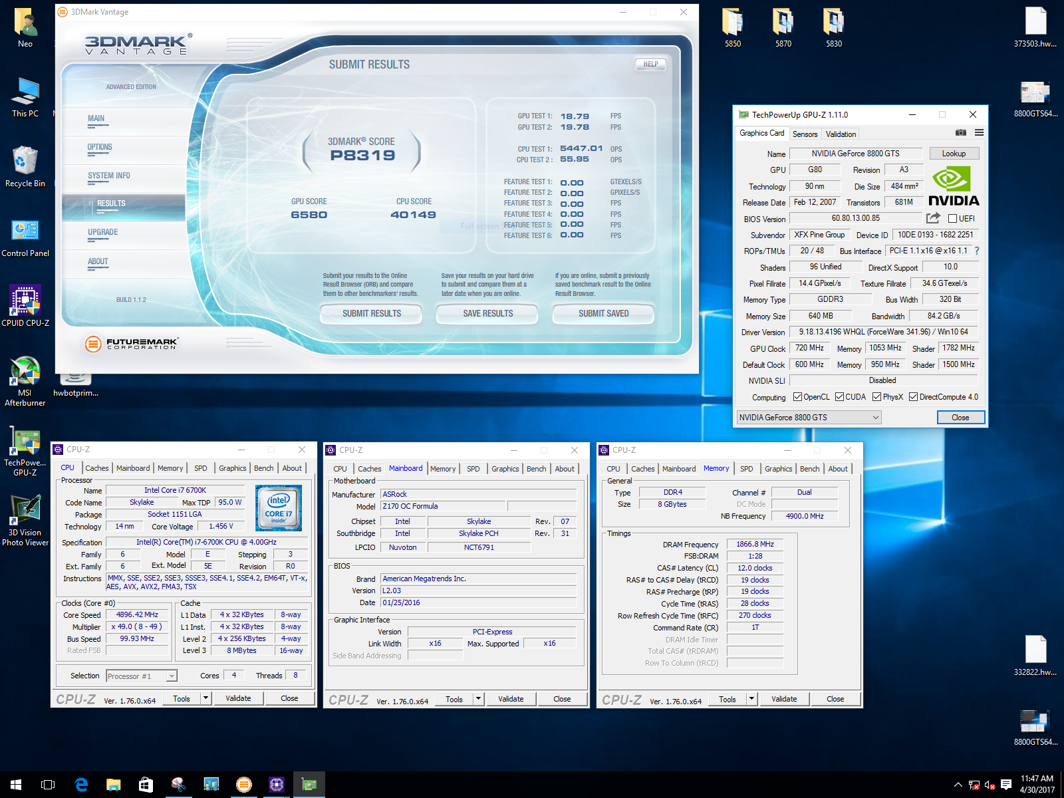The image size is (1064, 798).
Task: Click the BIOS share/export icon in GPU-Z
Action: tap(934, 218)
